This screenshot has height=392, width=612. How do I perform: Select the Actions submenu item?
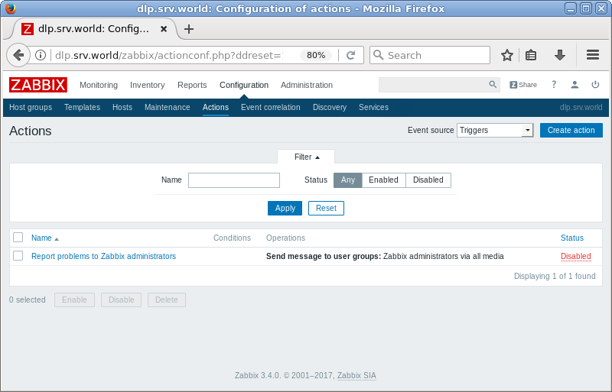pos(216,107)
